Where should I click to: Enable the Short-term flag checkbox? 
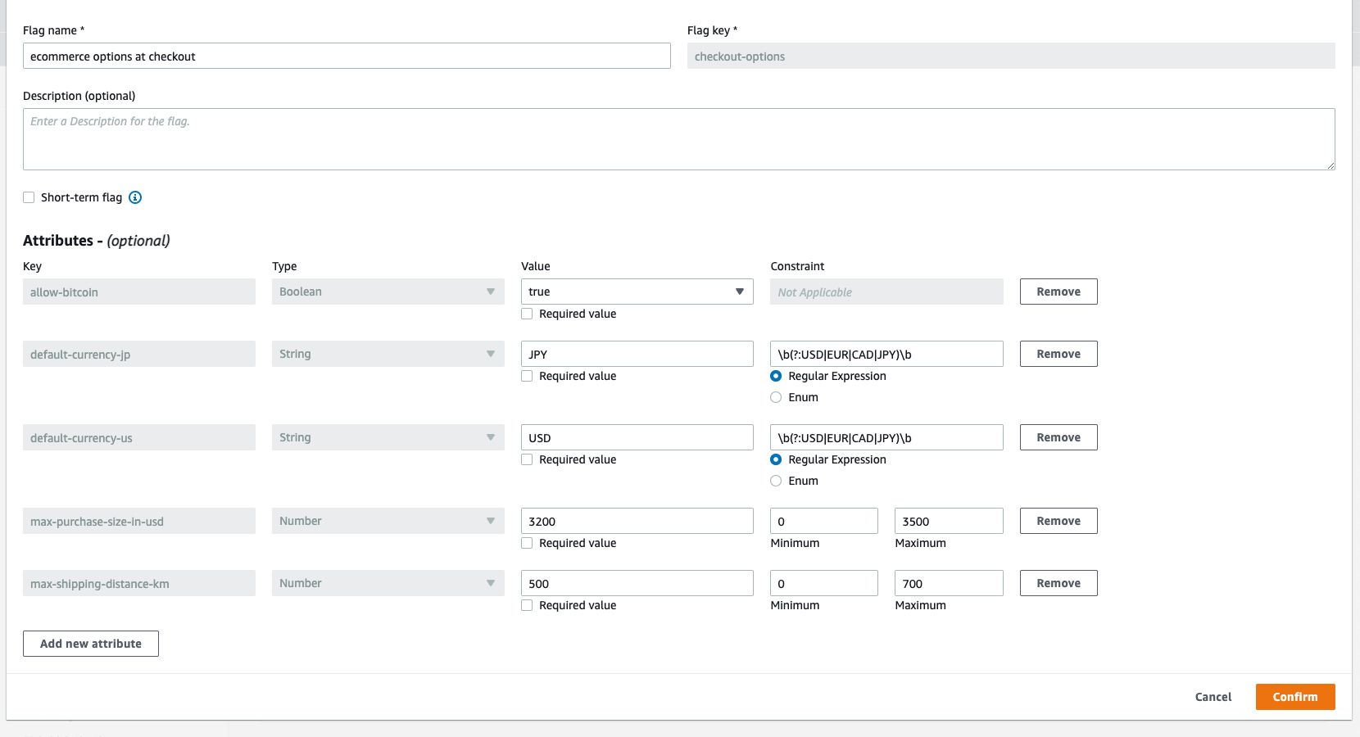point(29,197)
